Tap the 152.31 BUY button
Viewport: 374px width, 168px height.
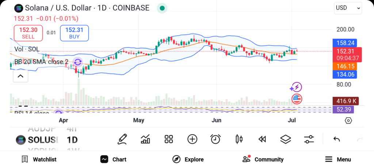coord(75,33)
